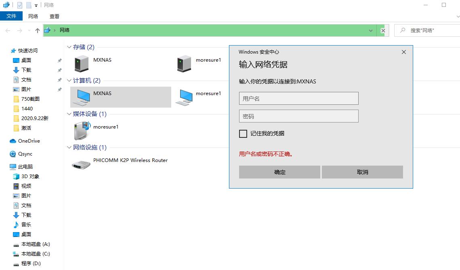Click the 3D 对象 cube icon
The image size is (460, 270).
pyautogui.click(x=16, y=176)
